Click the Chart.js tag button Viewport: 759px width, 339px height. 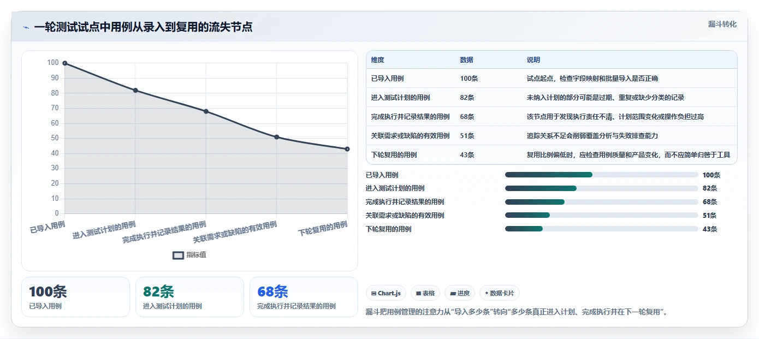click(386, 293)
